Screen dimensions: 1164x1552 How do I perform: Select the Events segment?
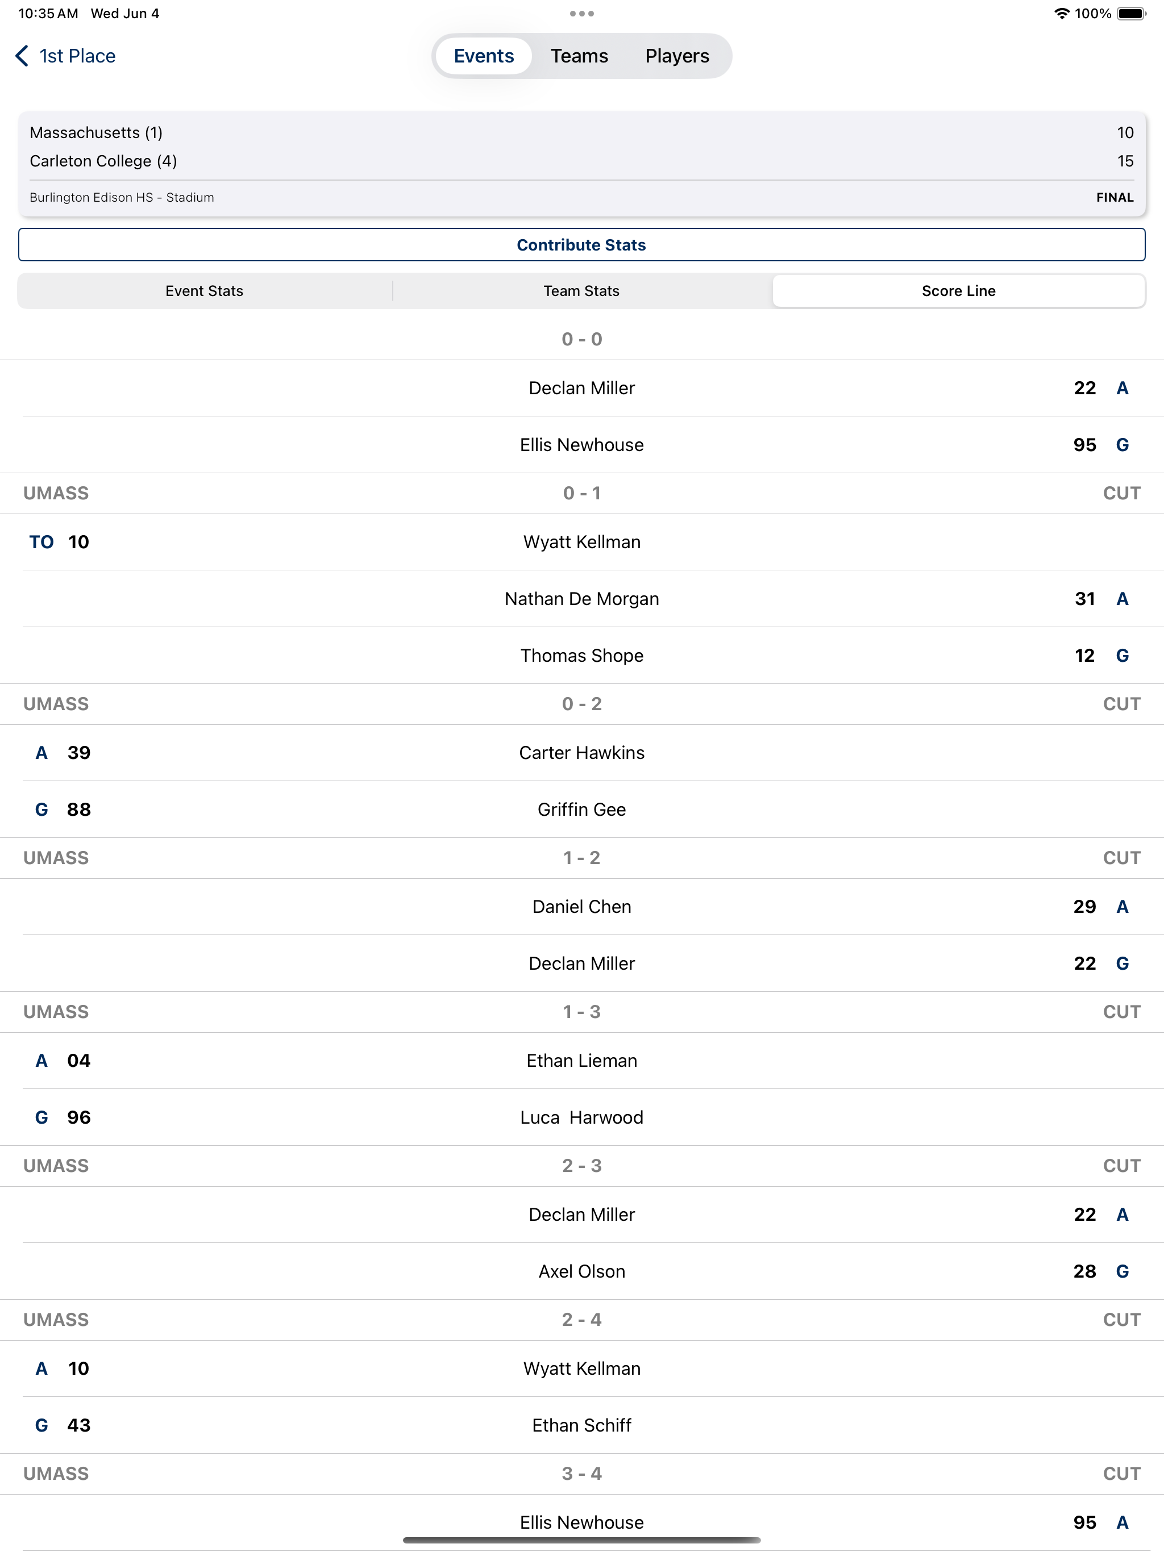pos(484,56)
